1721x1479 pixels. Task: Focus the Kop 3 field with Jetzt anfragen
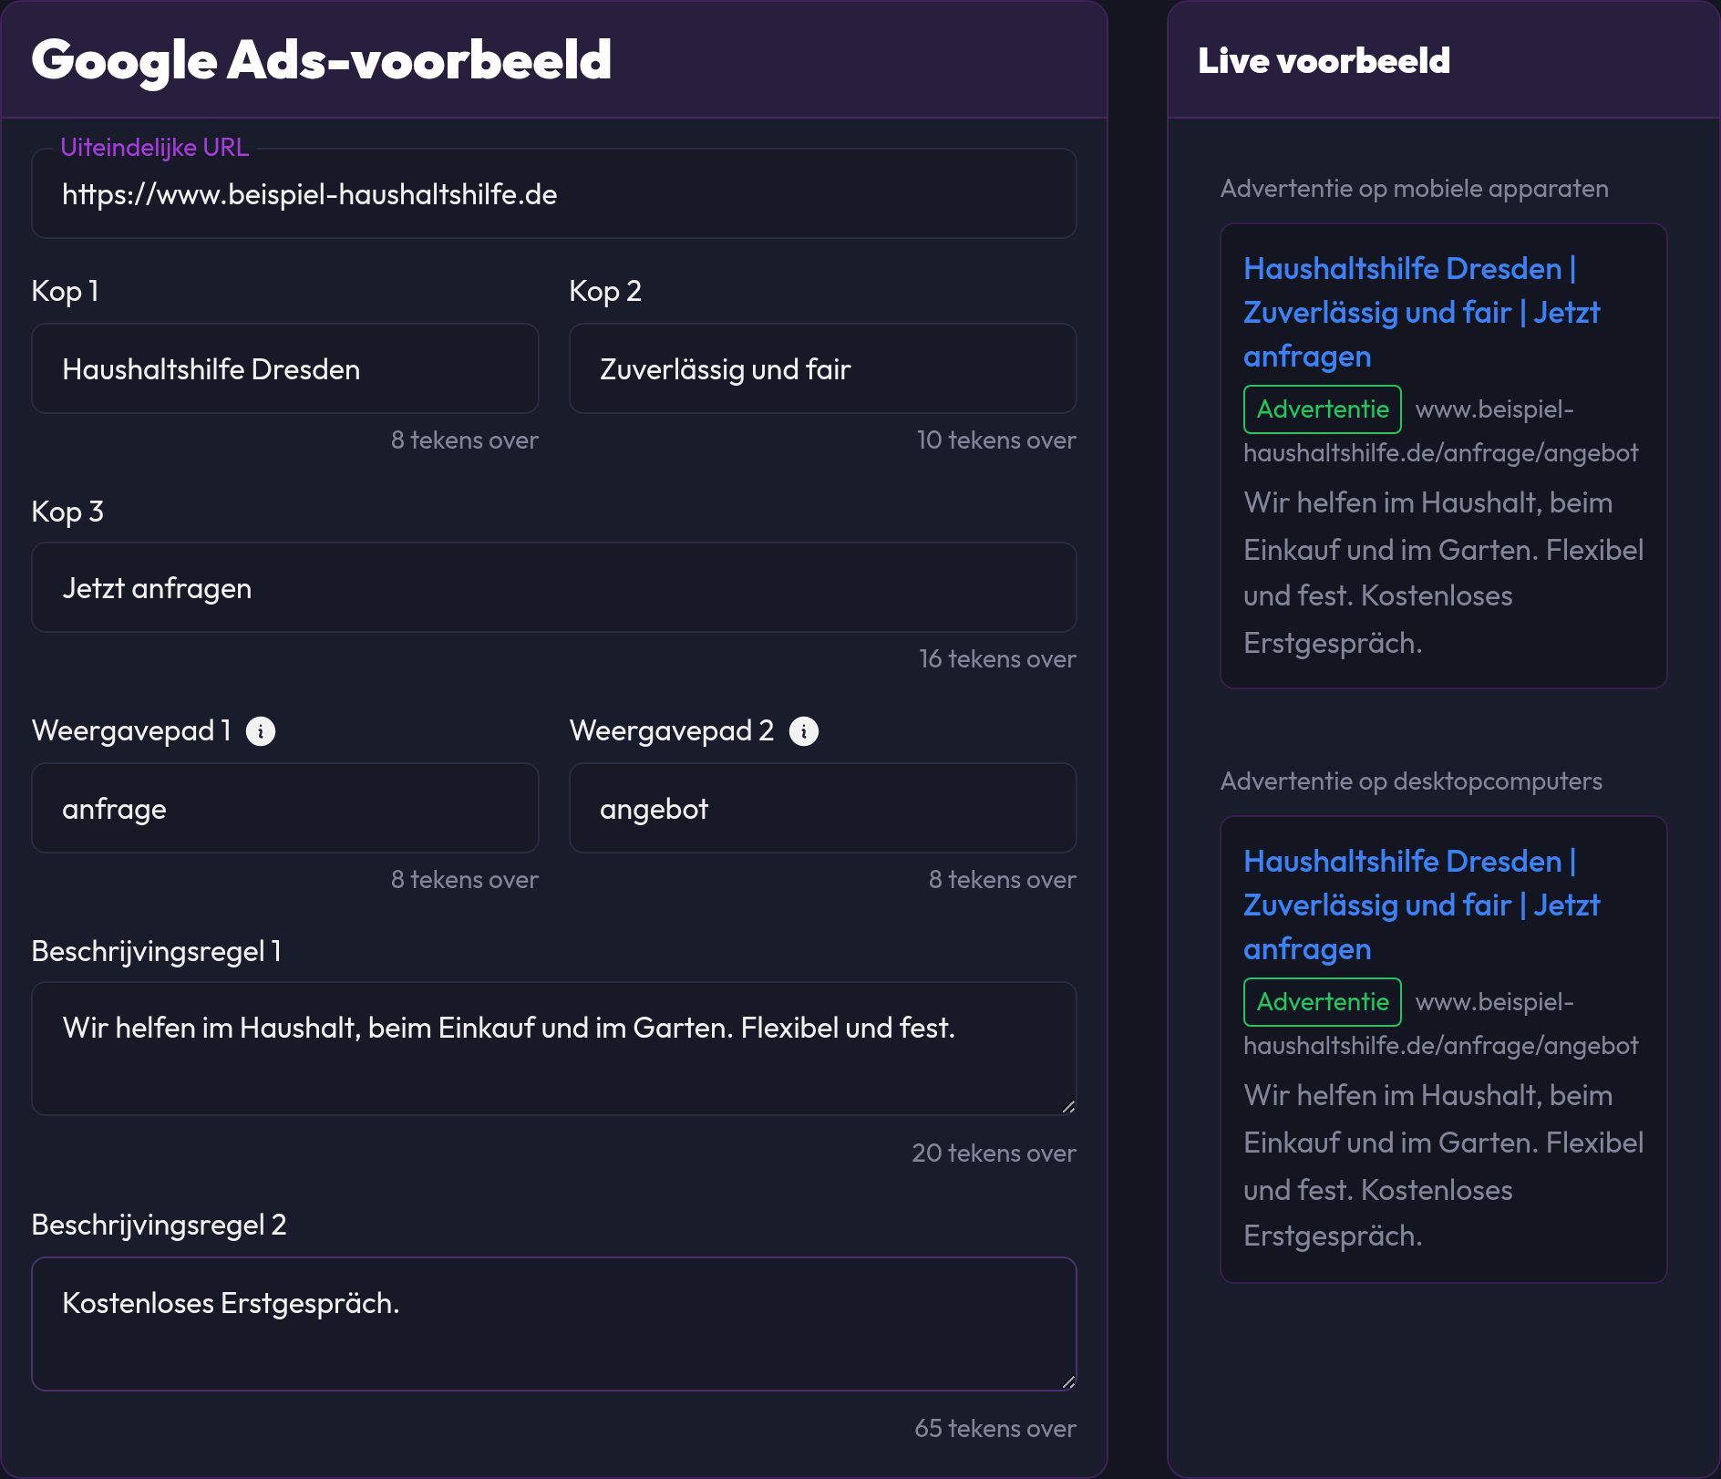coord(554,588)
